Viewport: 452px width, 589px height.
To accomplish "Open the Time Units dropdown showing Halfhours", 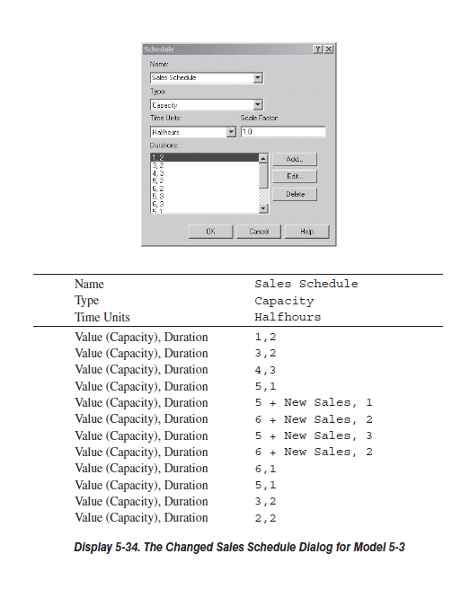I will tap(231, 132).
